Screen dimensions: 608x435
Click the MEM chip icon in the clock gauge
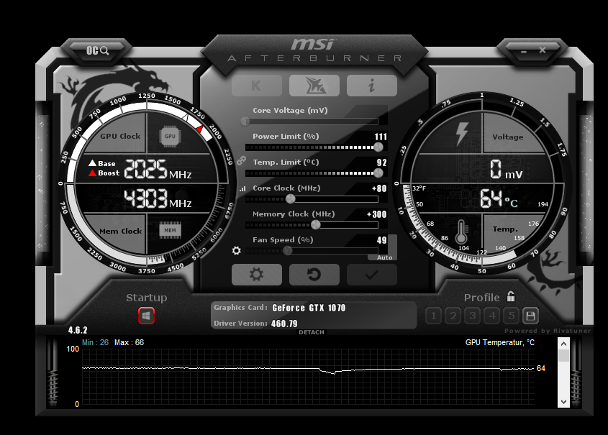(170, 230)
